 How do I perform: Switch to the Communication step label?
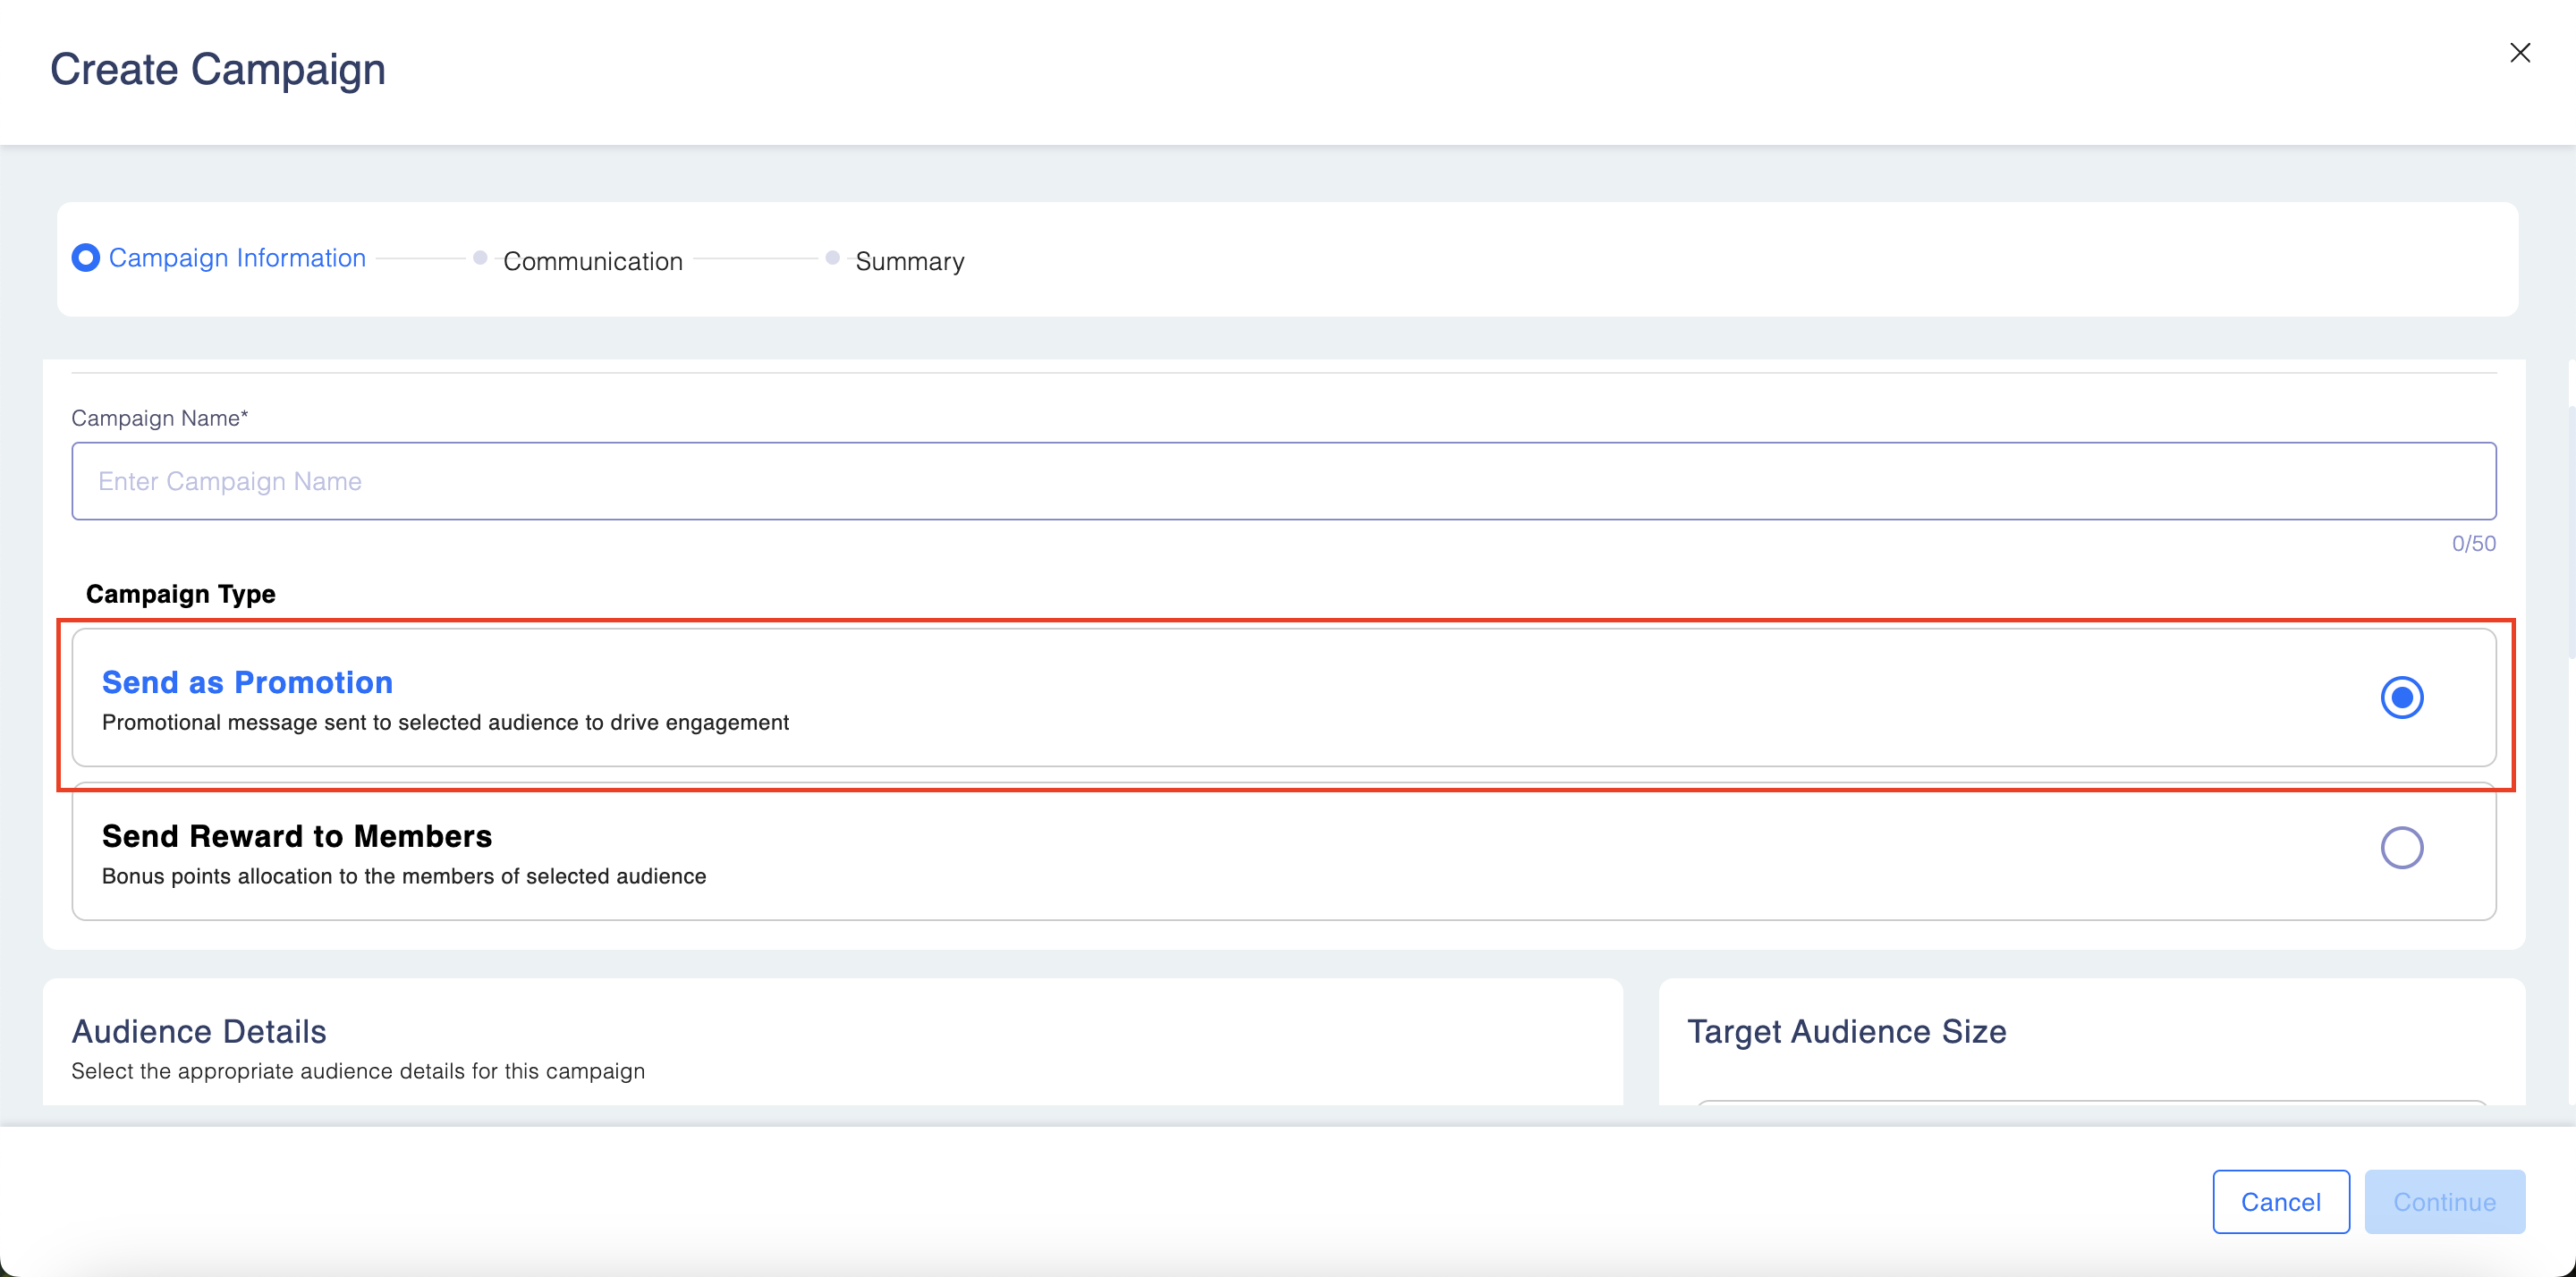(593, 261)
